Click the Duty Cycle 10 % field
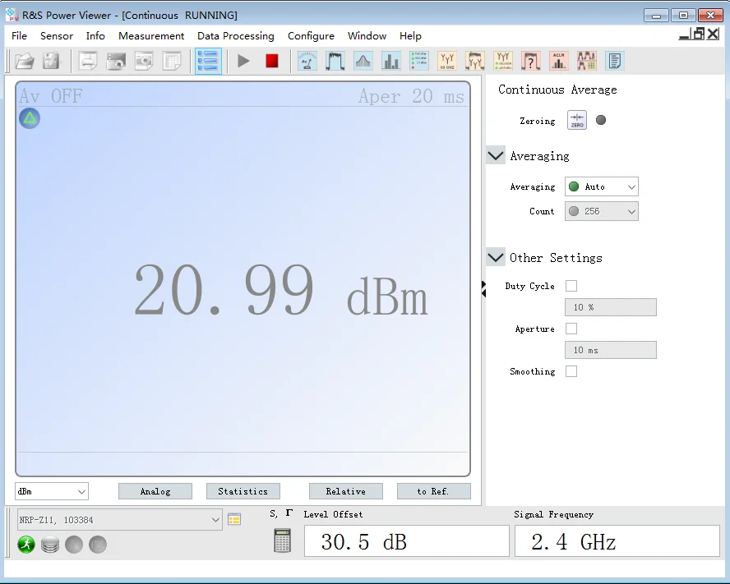Image resolution: width=730 pixels, height=584 pixels. tap(610, 307)
